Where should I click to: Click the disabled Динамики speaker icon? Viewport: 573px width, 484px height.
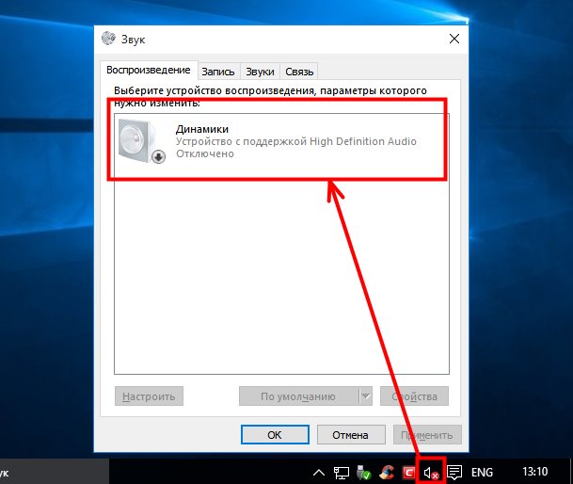click(x=142, y=141)
